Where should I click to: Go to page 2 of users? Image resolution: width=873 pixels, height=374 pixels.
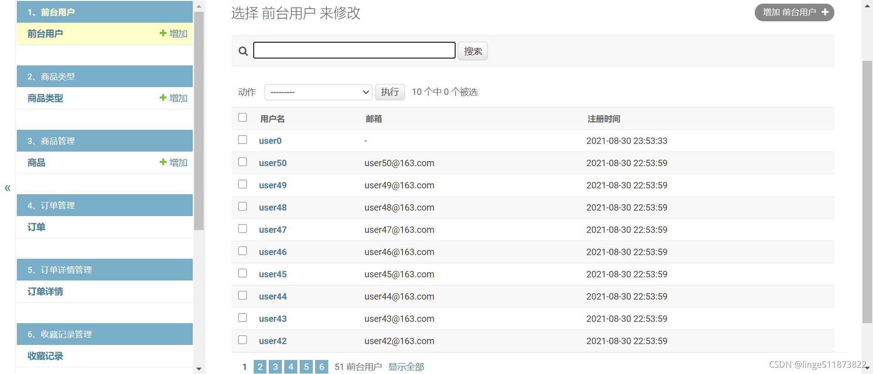(x=260, y=367)
